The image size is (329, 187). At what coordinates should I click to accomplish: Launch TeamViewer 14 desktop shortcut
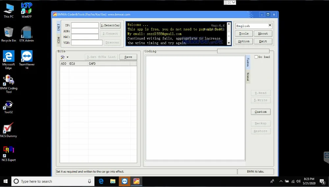pyautogui.click(x=27, y=60)
